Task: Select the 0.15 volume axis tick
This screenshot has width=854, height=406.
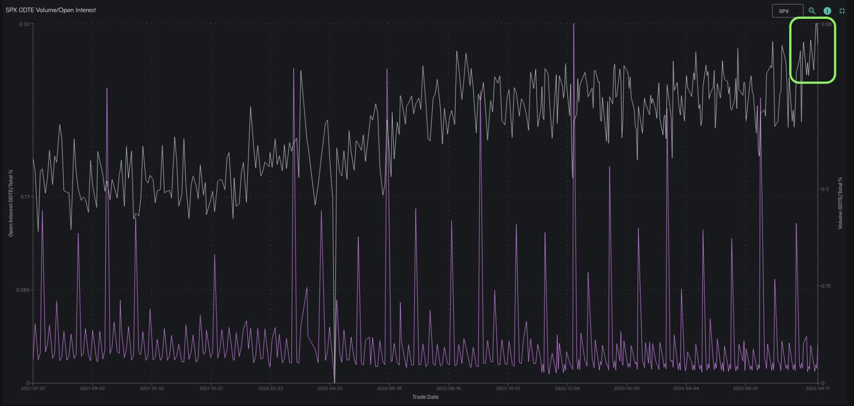Action: tap(826, 286)
